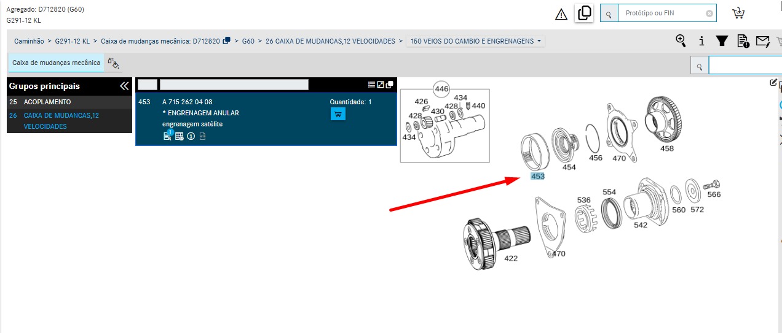
Task: Open the 150 VEIOS DO CAMBIO E ENGRENAGENS dropdown
Action: (x=476, y=41)
